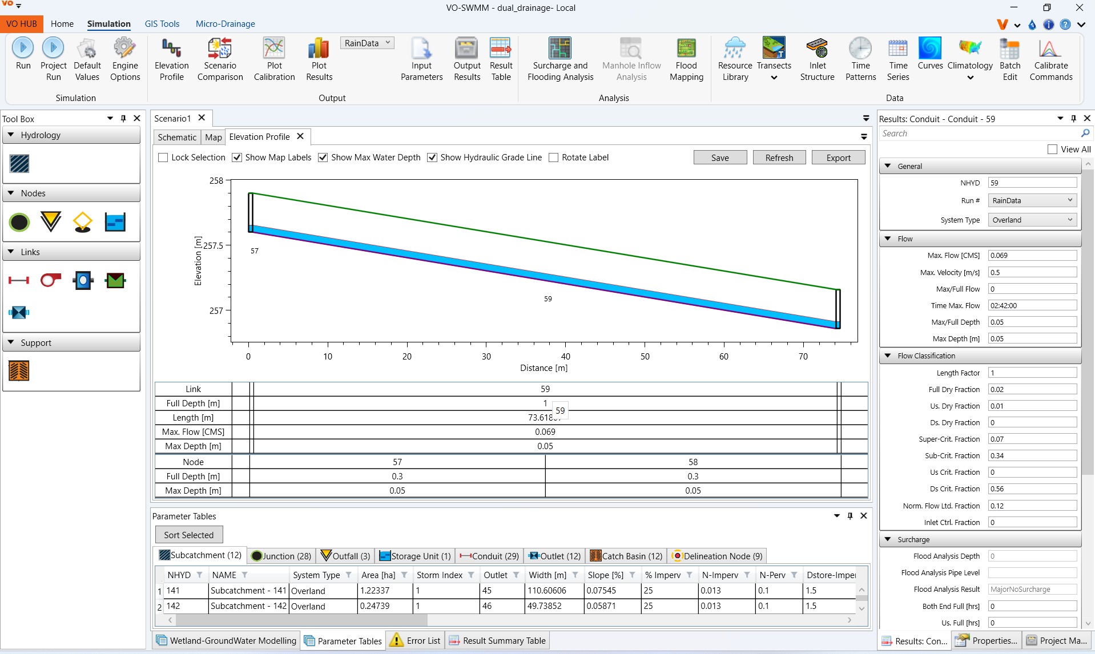Click the Sort Selected button

tap(189, 535)
